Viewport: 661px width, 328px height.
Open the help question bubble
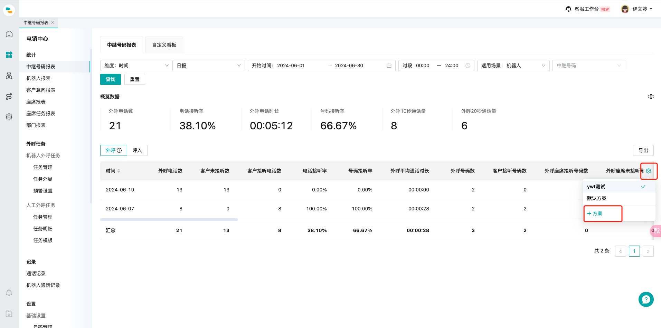point(646,299)
